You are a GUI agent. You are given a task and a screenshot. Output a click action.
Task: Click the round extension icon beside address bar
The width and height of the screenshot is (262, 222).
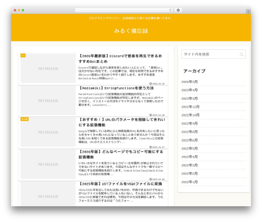click(x=178, y=10)
